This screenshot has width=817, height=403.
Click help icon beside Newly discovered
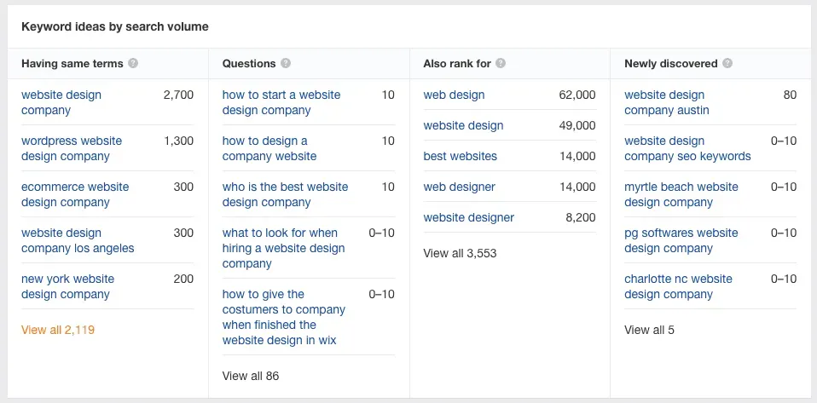(x=726, y=64)
